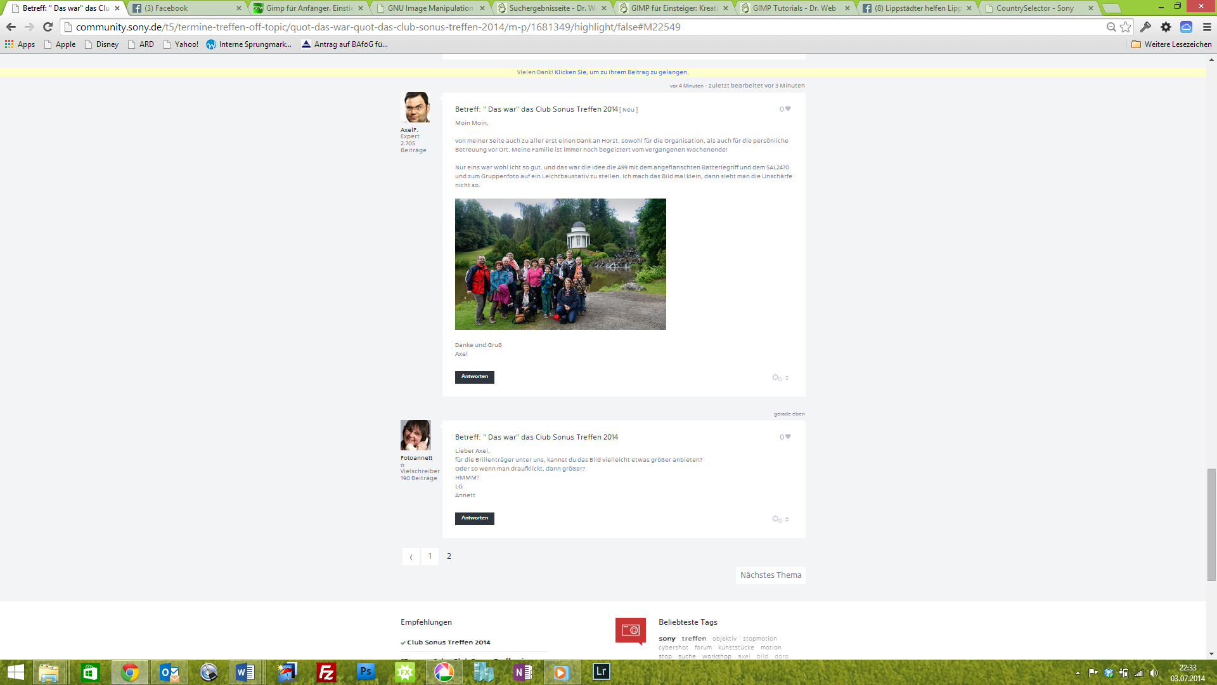Launch Photoshop from the taskbar

click(366, 672)
